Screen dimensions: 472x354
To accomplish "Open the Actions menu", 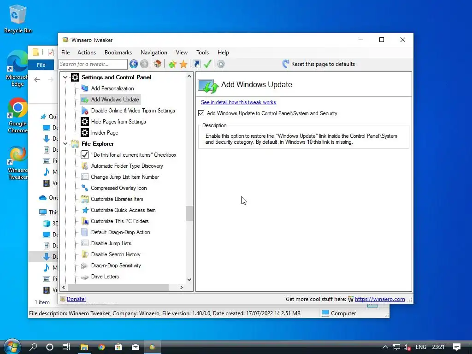I will pyautogui.click(x=87, y=53).
